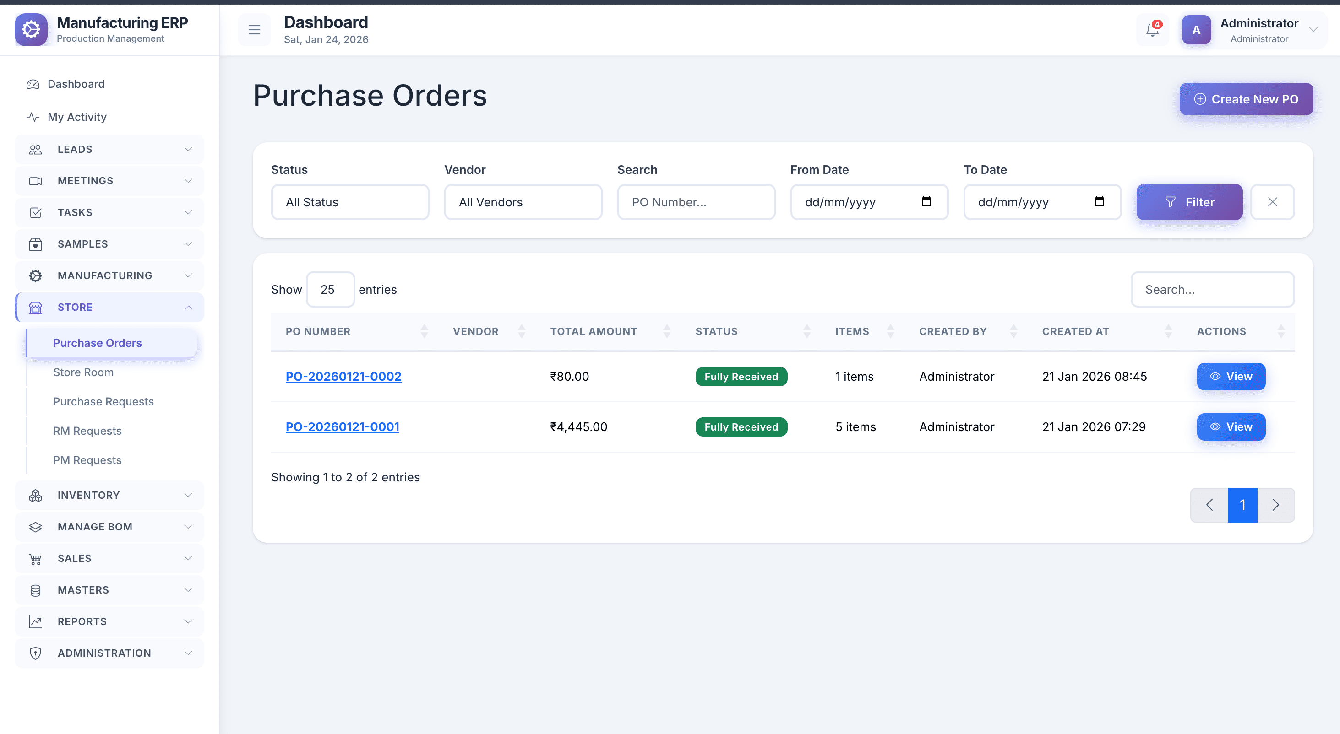Open PO-20260121-0002 link
The image size is (1340, 734).
tap(343, 376)
